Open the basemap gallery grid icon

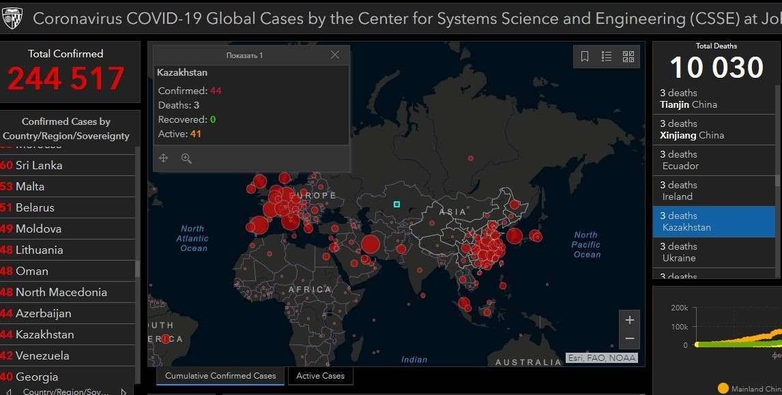point(628,57)
